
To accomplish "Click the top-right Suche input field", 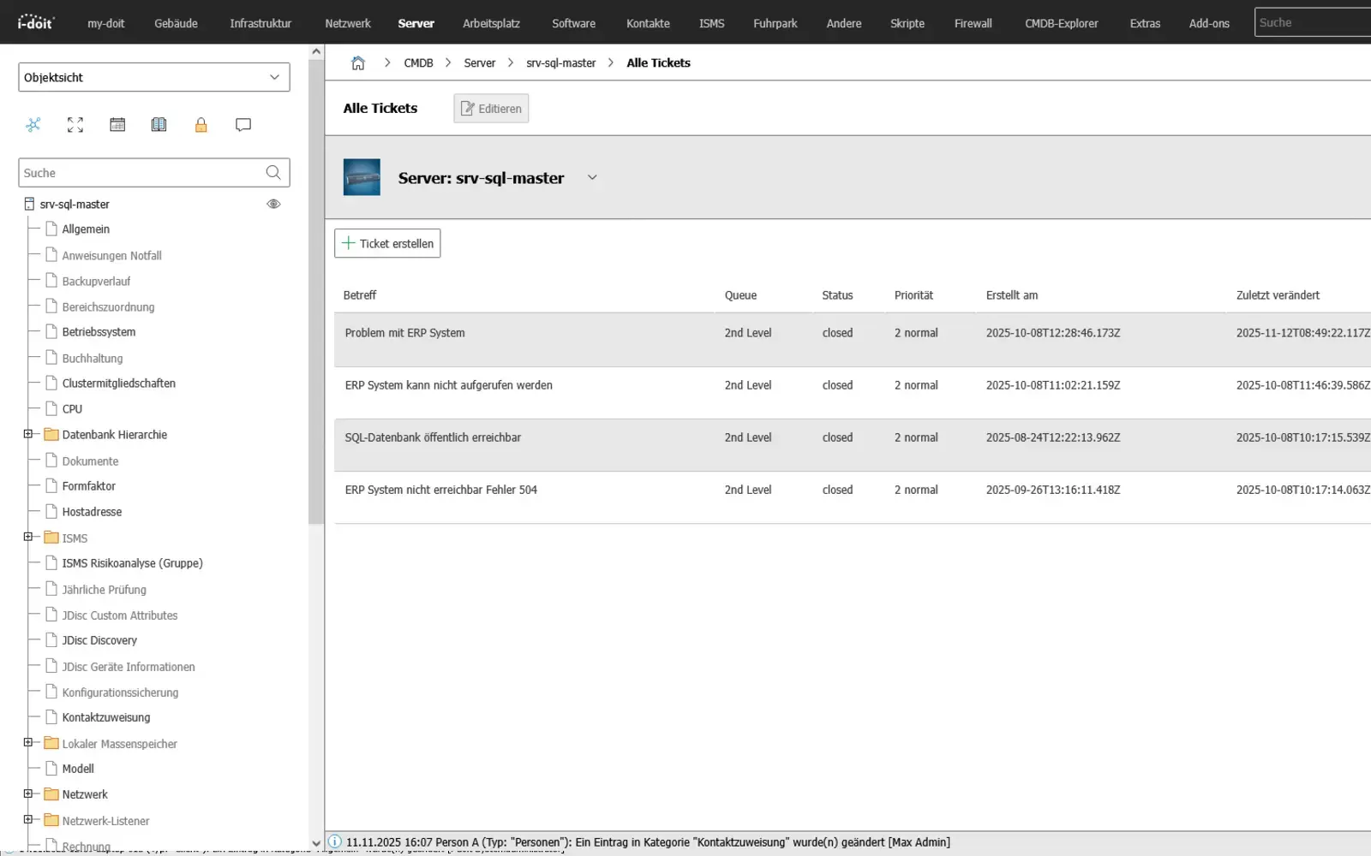I will [1311, 22].
